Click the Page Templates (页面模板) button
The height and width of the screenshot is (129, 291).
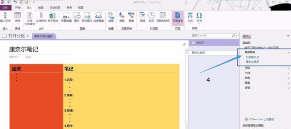tap(178, 18)
